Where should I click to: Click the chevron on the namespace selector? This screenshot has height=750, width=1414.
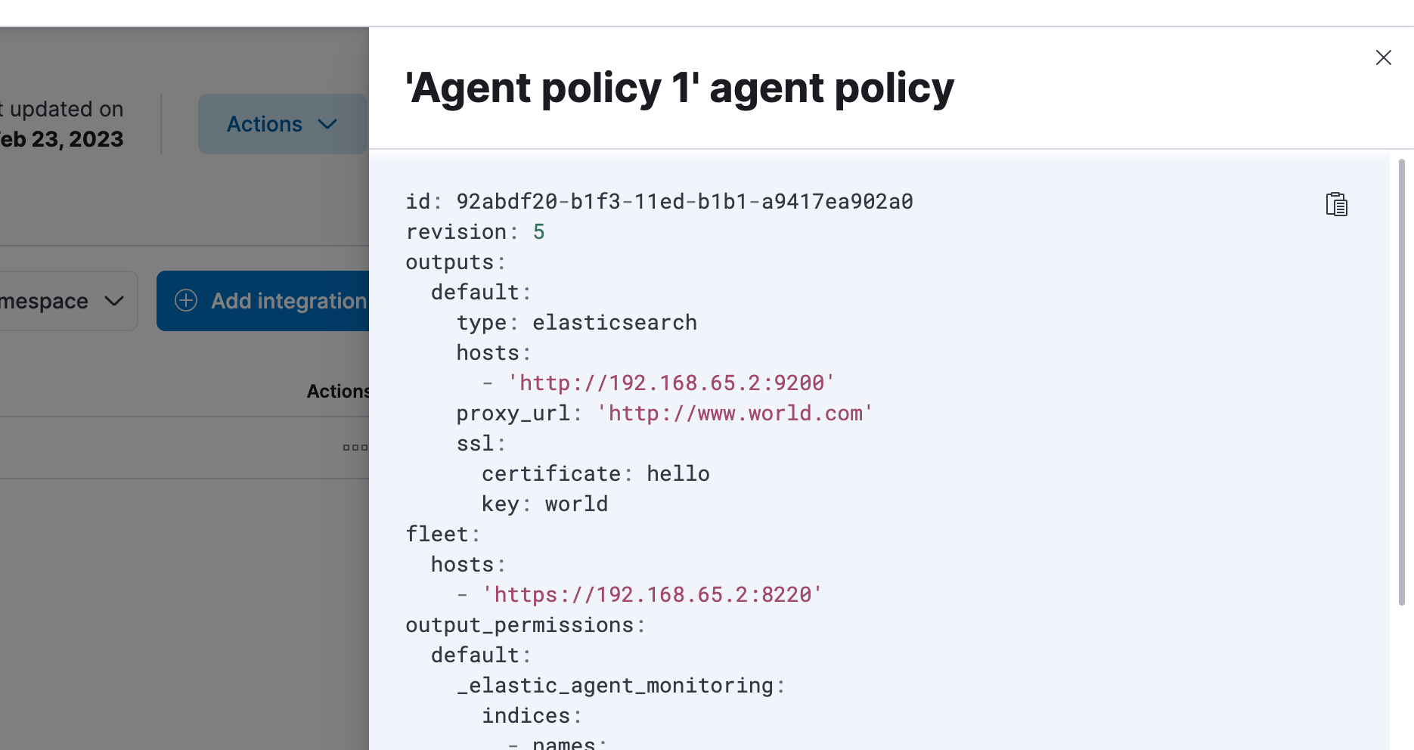coord(114,301)
